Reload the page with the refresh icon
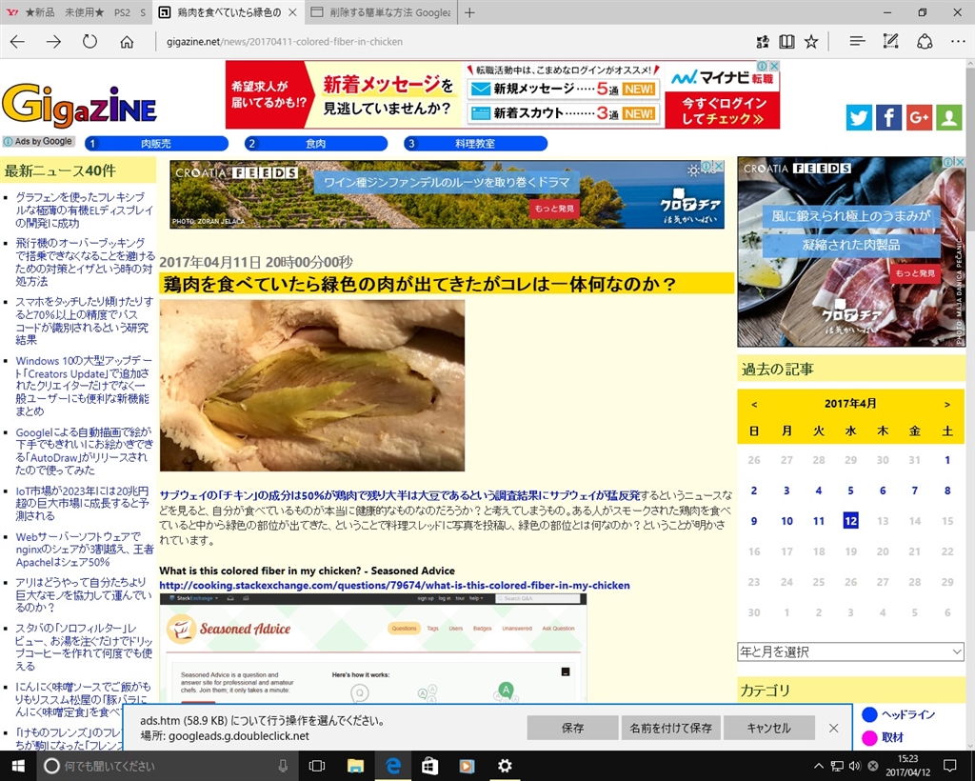 coord(90,42)
